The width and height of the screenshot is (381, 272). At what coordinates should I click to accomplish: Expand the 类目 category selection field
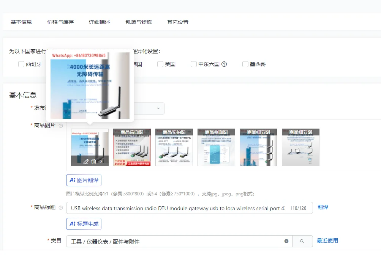pyautogui.click(x=171, y=241)
